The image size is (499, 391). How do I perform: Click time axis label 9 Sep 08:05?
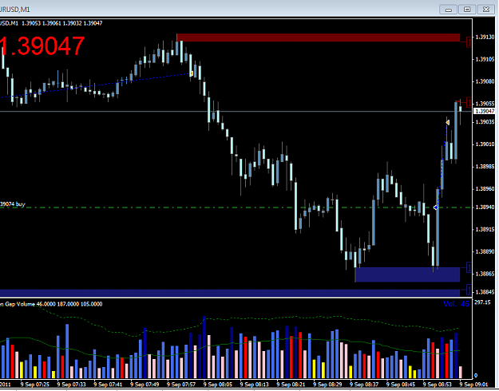point(218,385)
